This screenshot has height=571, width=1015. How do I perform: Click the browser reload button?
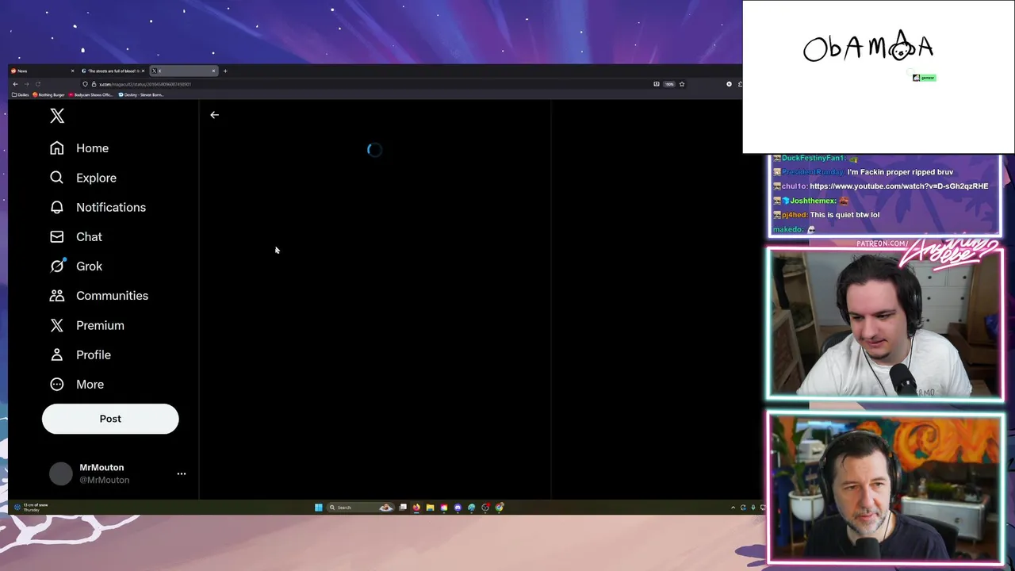(37, 84)
